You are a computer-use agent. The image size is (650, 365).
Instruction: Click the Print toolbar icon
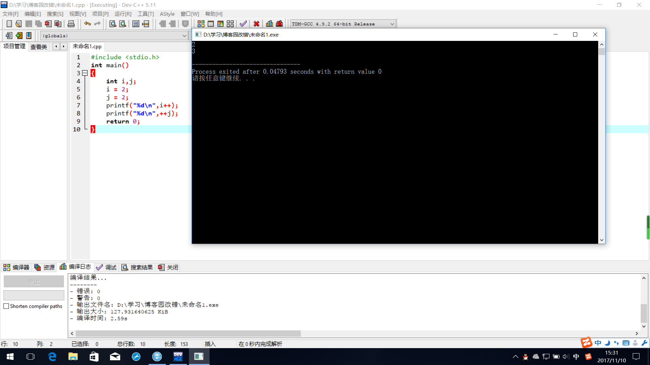(x=71, y=24)
